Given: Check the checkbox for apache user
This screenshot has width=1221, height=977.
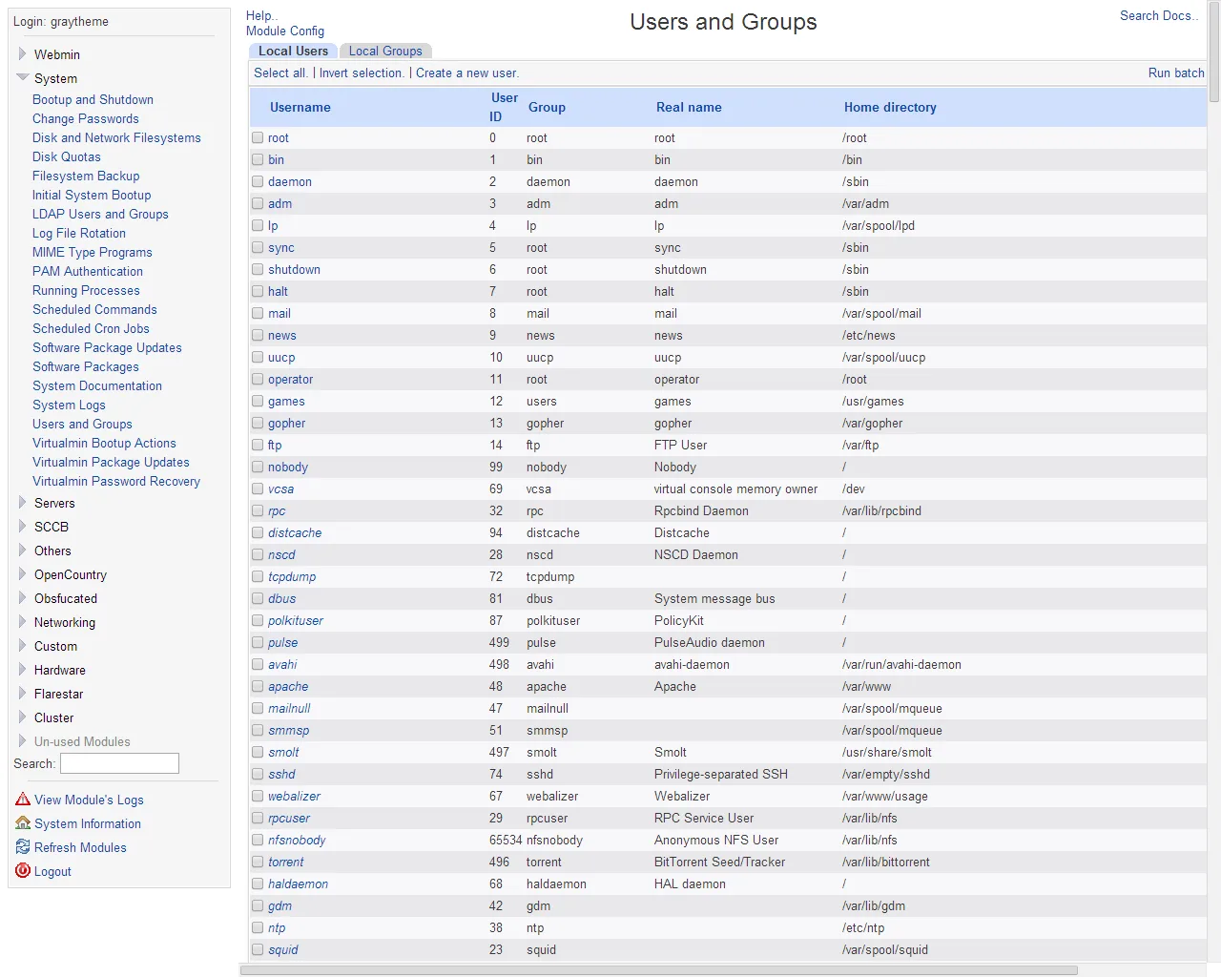Looking at the screenshot, I should pos(258,686).
